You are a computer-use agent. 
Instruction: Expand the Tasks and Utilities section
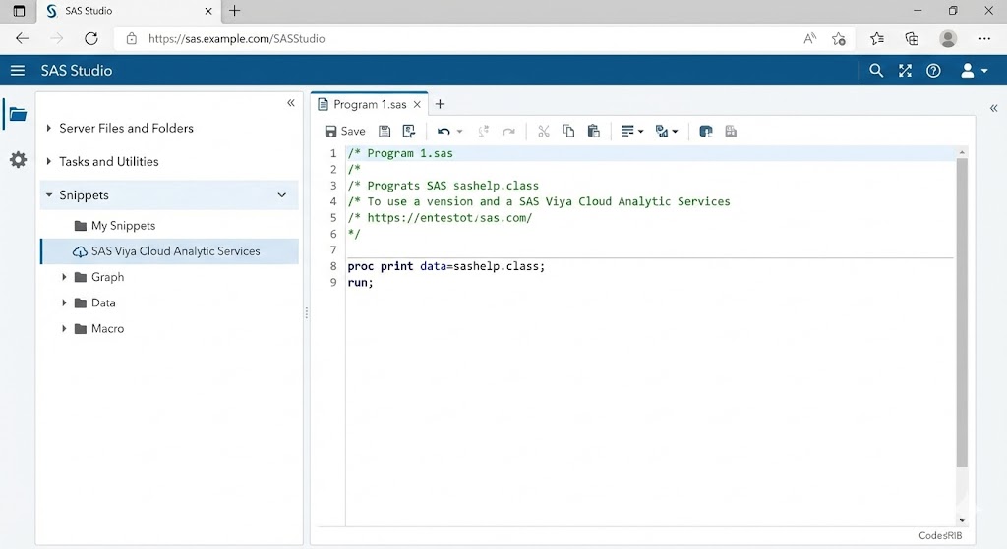108,161
